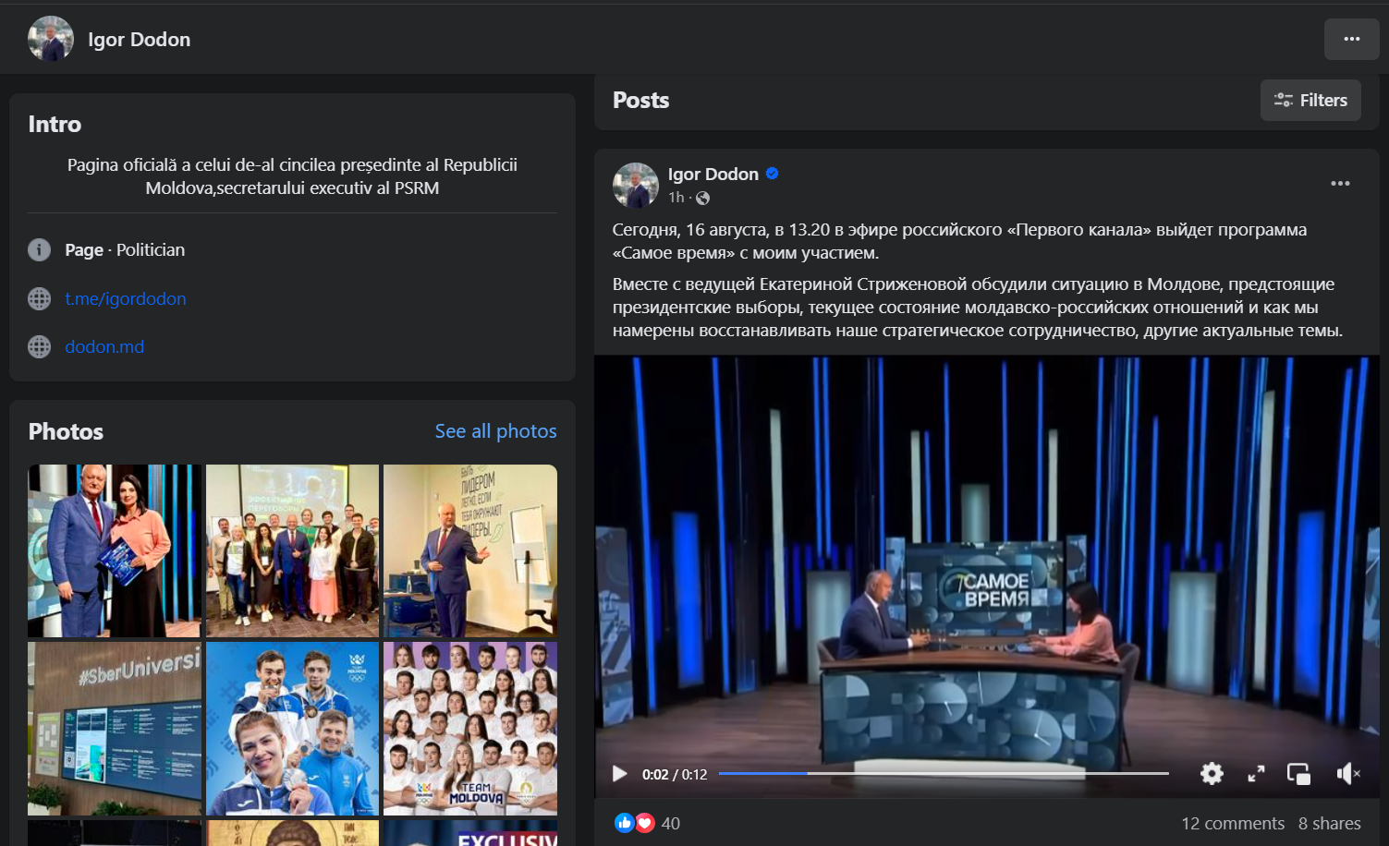Click the public audience globe icon
This screenshot has width=1389, height=846.
click(703, 198)
